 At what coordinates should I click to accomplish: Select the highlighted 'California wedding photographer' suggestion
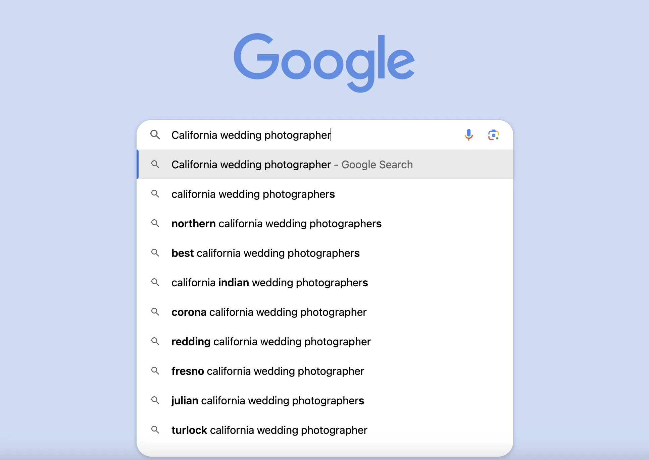[x=292, y=164]
